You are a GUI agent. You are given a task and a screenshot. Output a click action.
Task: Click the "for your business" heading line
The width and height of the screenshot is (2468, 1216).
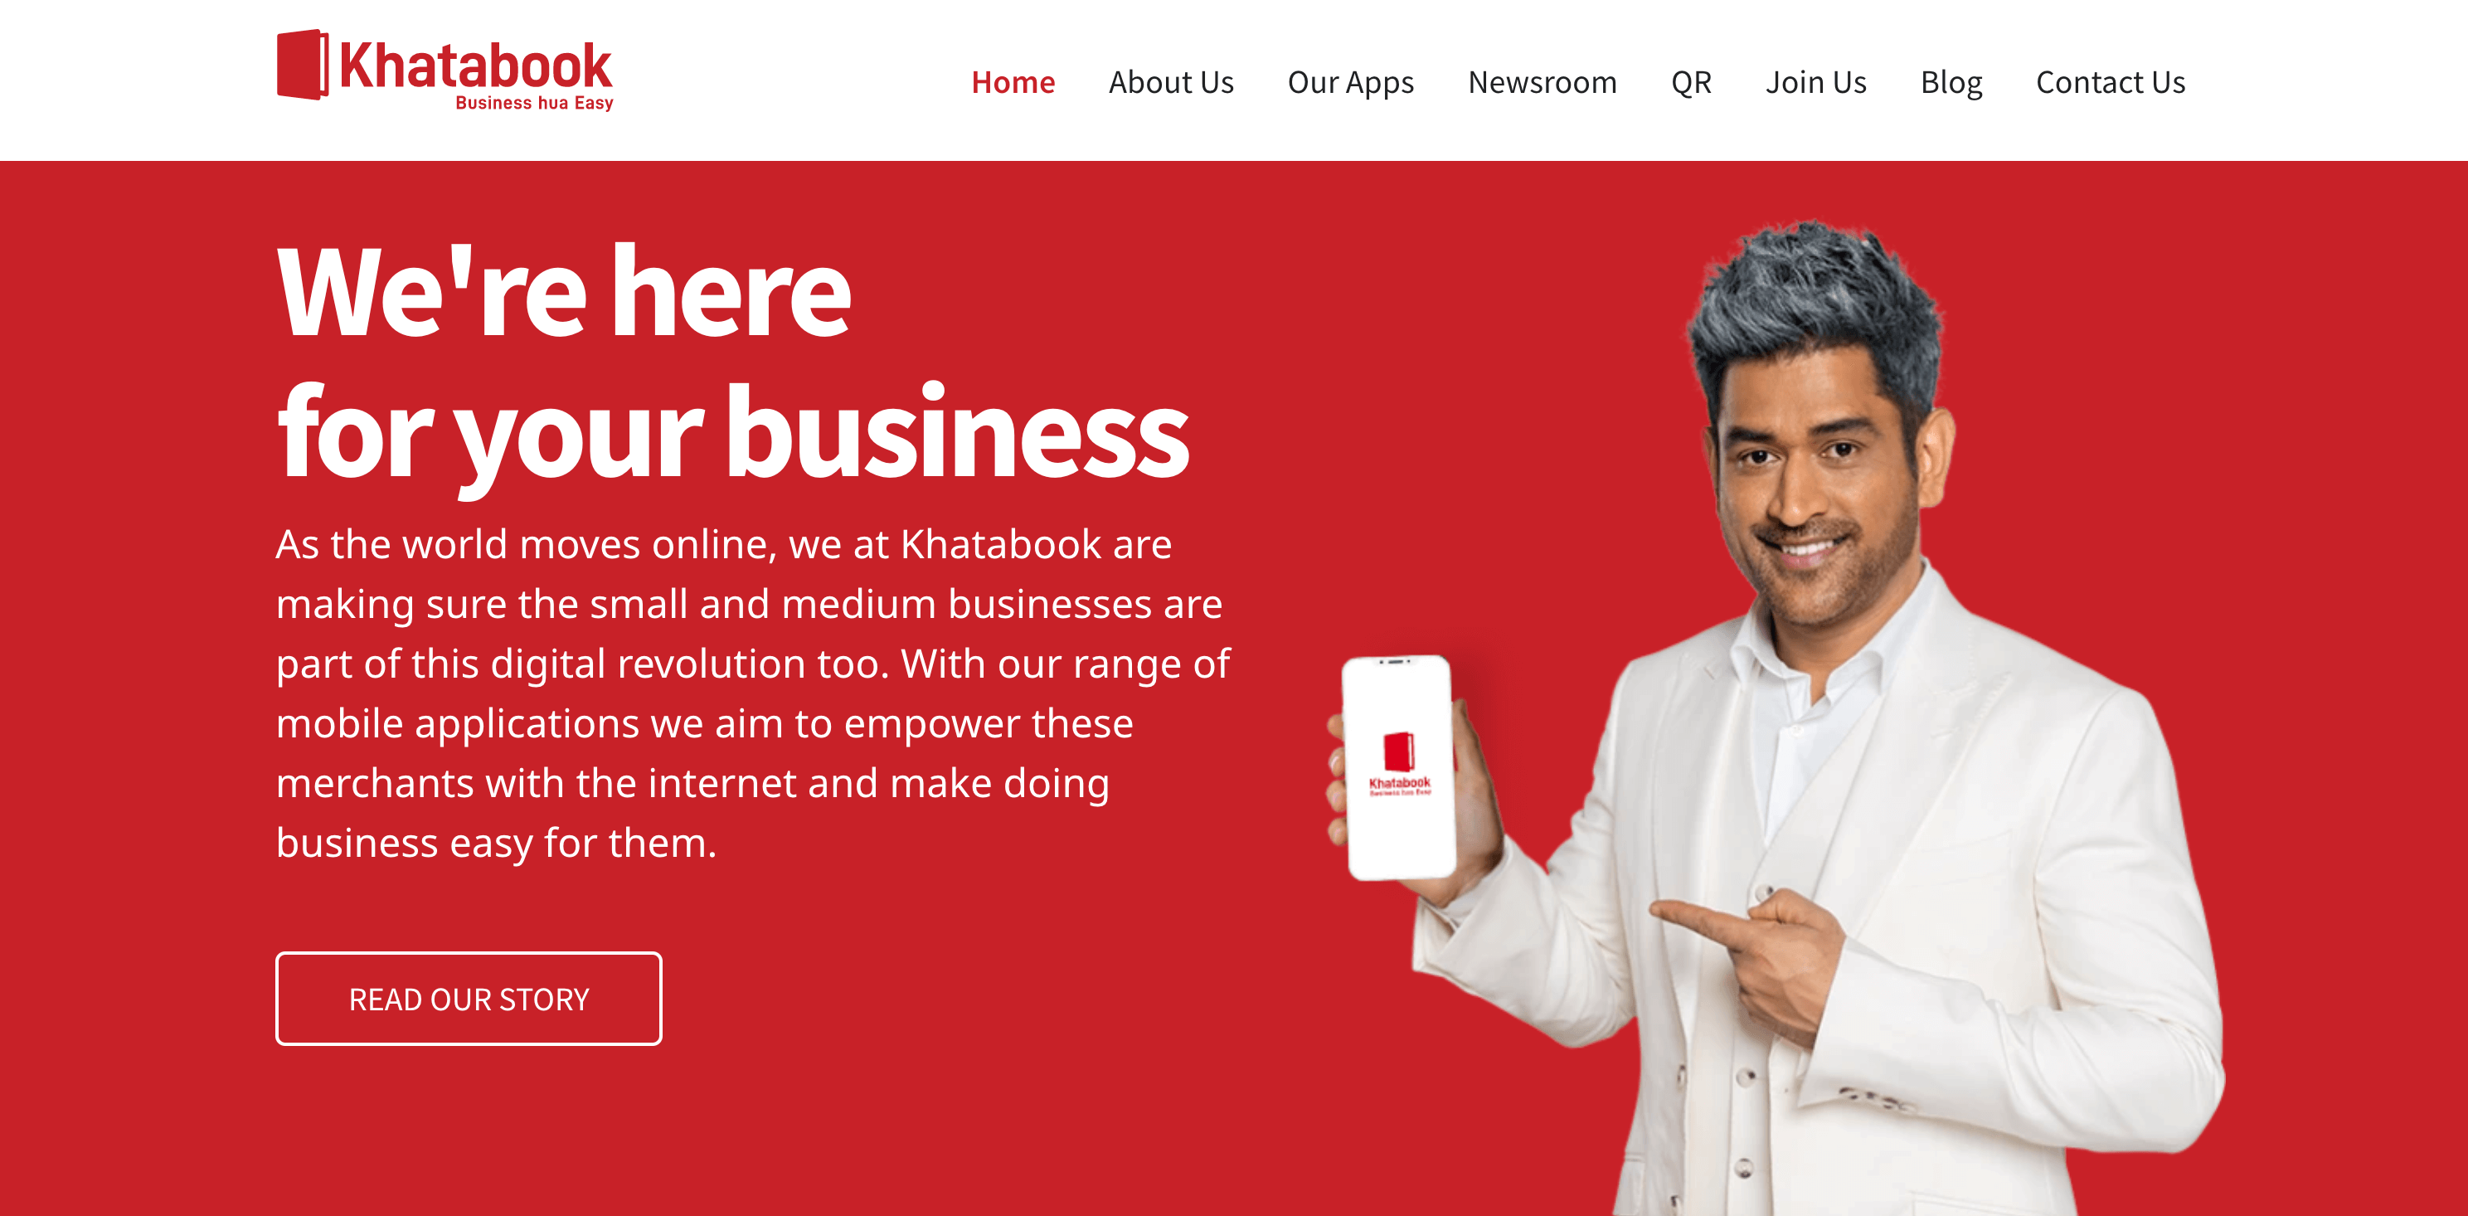coord(733,435)
